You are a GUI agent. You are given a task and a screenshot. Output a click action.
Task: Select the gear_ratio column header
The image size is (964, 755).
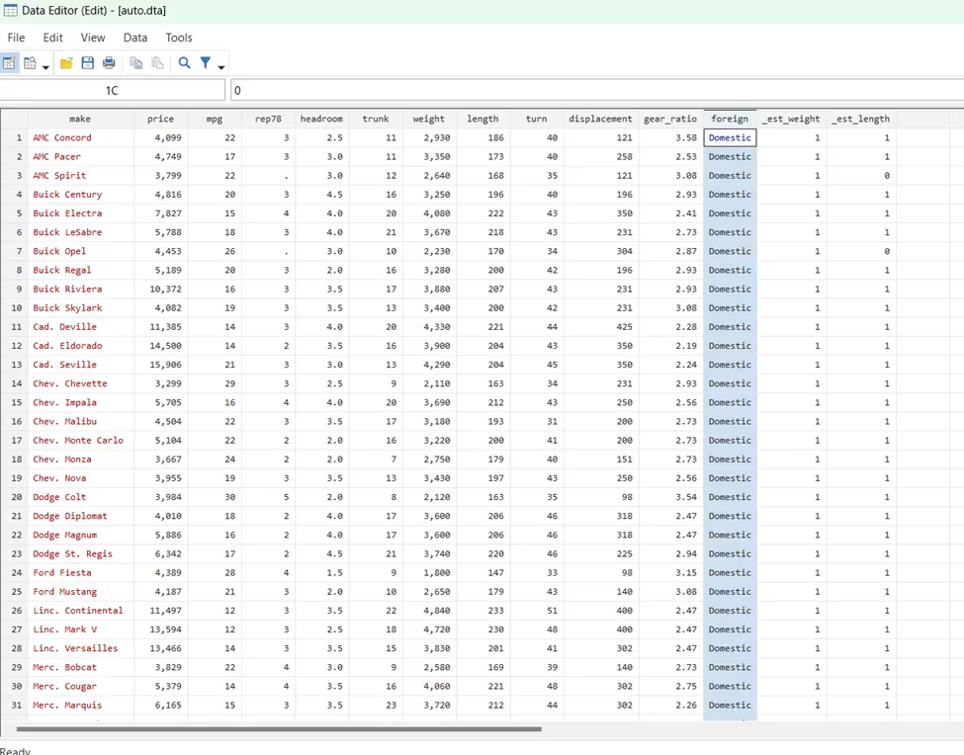pyautogui.click(x=670, y=119)
